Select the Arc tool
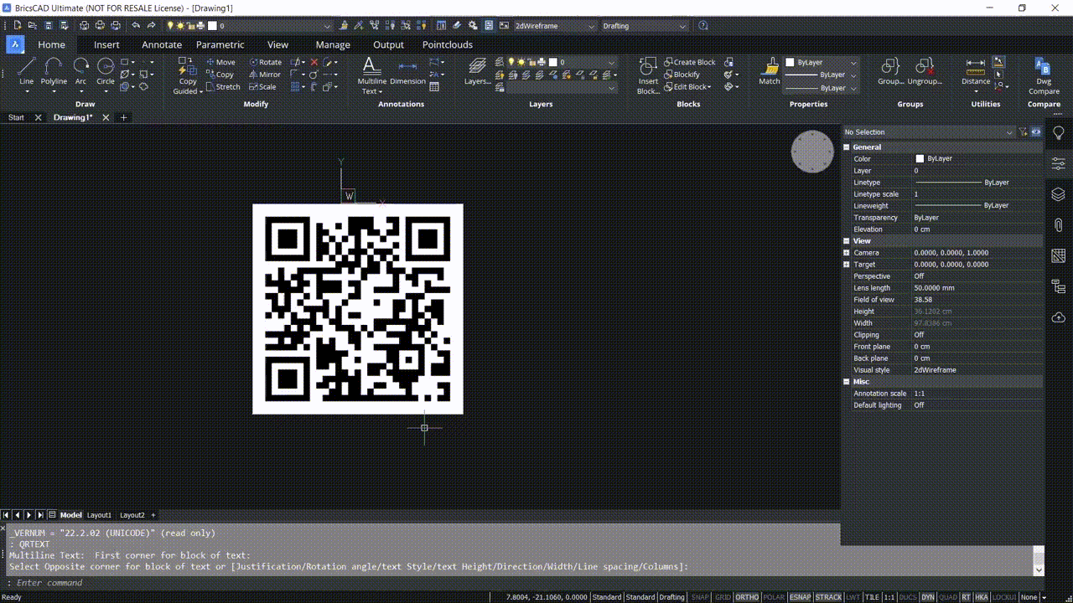This screenshot has height=603, width=1073. point(80,70)
